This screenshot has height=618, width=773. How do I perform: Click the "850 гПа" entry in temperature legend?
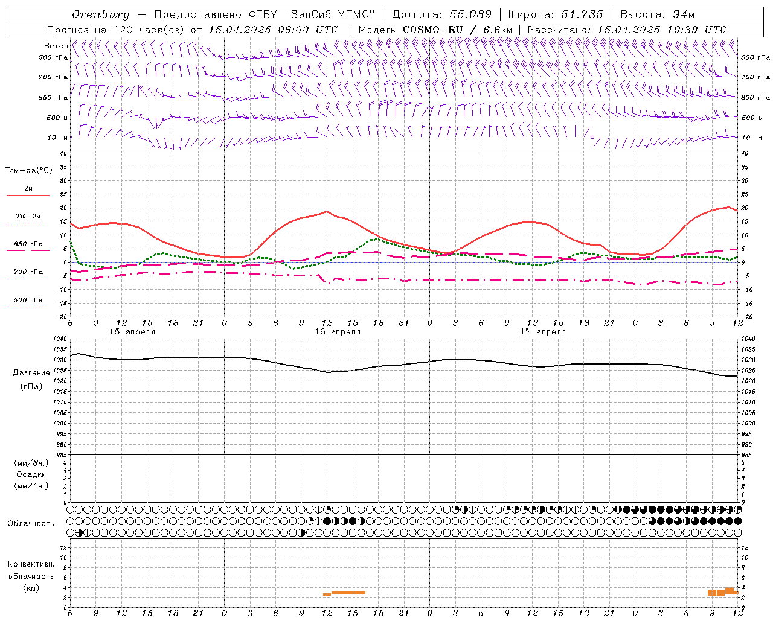(x=28, y=244)
